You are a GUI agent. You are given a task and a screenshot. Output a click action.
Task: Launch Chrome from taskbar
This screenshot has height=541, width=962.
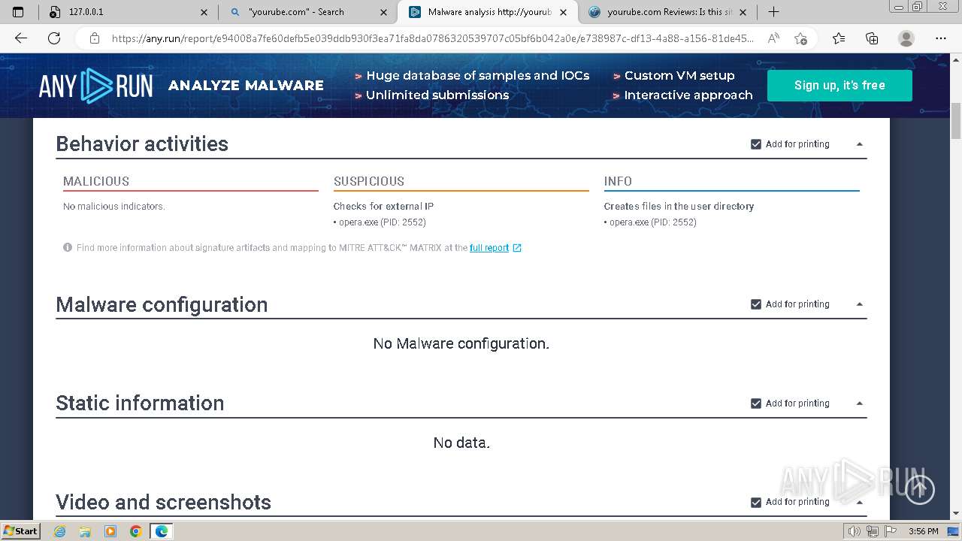pyautogui.click(x=136, y=531)
